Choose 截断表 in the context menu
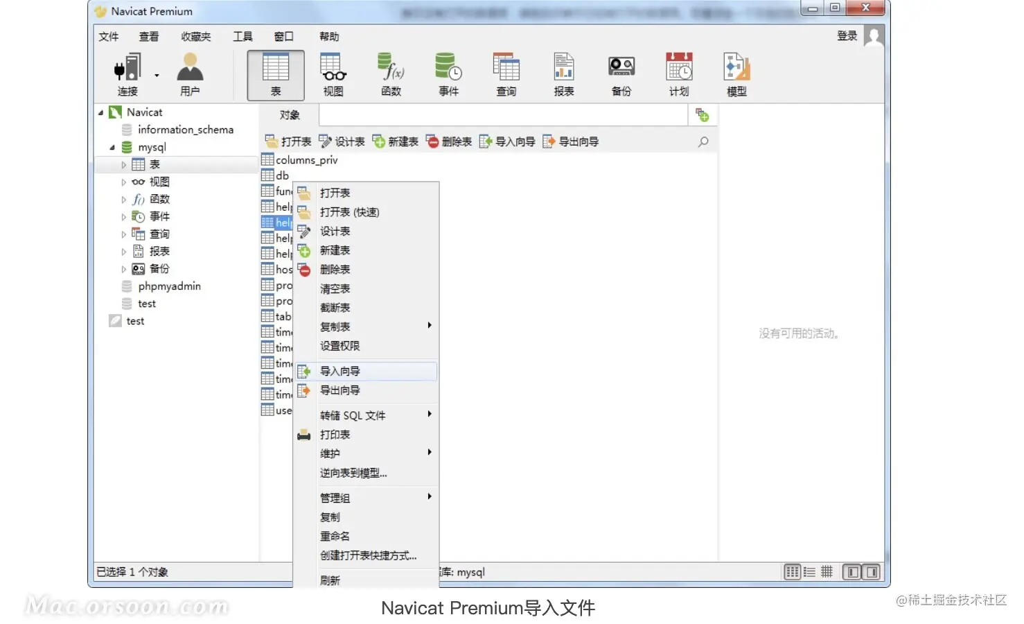 pyautogui.click(x=366, y=308)
